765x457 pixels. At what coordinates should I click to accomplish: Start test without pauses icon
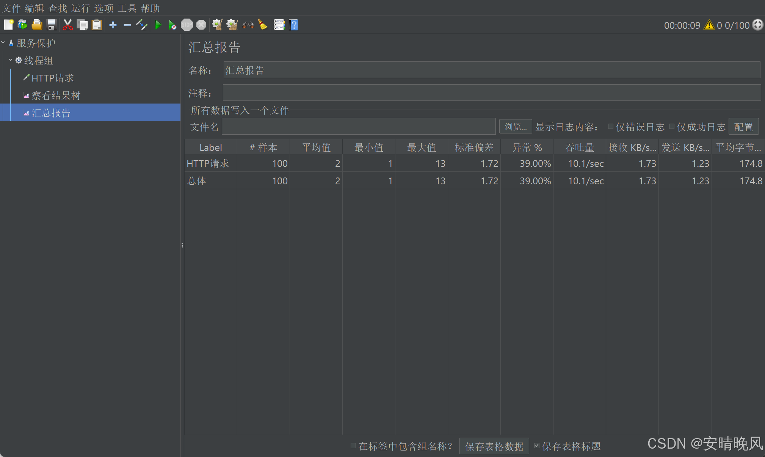[172, 25]
